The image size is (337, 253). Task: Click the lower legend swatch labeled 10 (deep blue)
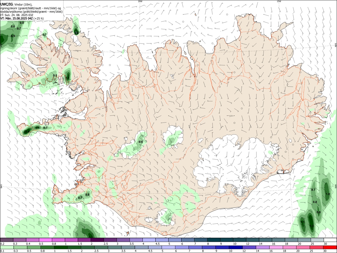(236, 247)
